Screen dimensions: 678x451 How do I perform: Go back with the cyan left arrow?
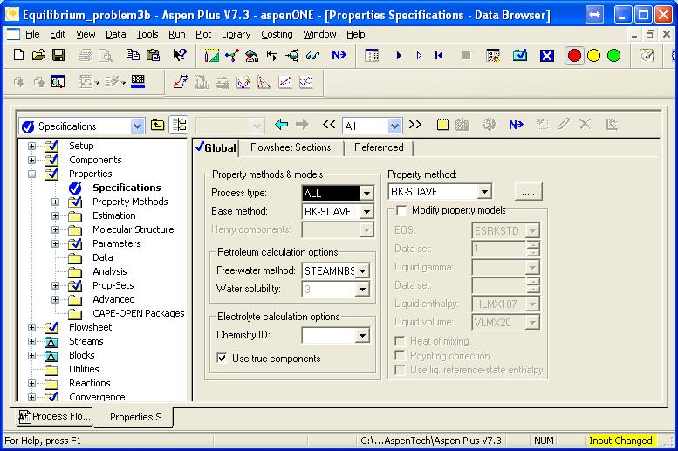(x=282, y=125)
